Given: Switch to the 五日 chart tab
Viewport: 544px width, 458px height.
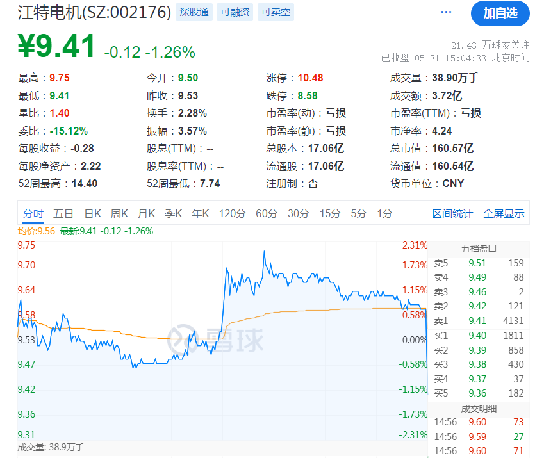Looking at the screenshot, I should coord(63,213).
